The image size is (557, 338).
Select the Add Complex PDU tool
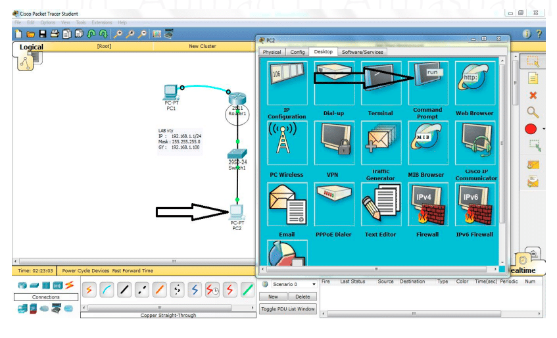click(x=533, y=181)
